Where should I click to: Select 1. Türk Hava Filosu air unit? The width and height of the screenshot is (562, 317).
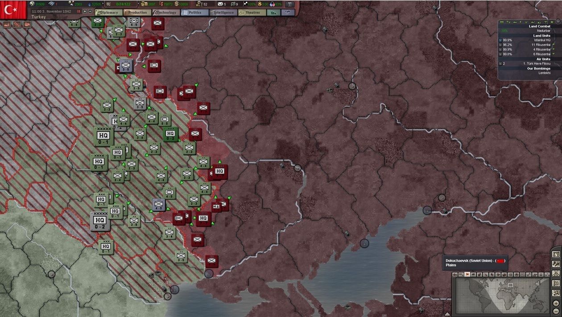point(537,63)
